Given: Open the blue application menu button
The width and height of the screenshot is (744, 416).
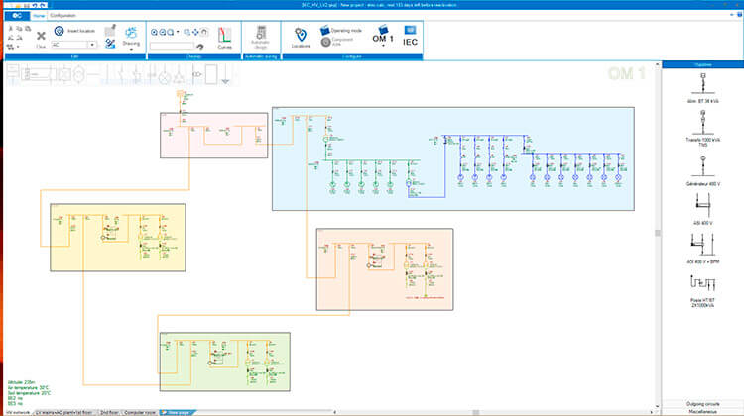Looking at the screenshot, I should pyautogui.click(x=17, y=16).
